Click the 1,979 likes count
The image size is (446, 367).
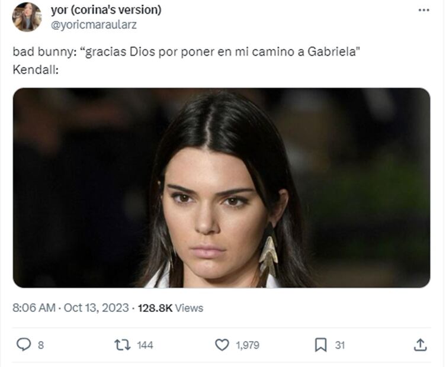click(x=248, y=345)
